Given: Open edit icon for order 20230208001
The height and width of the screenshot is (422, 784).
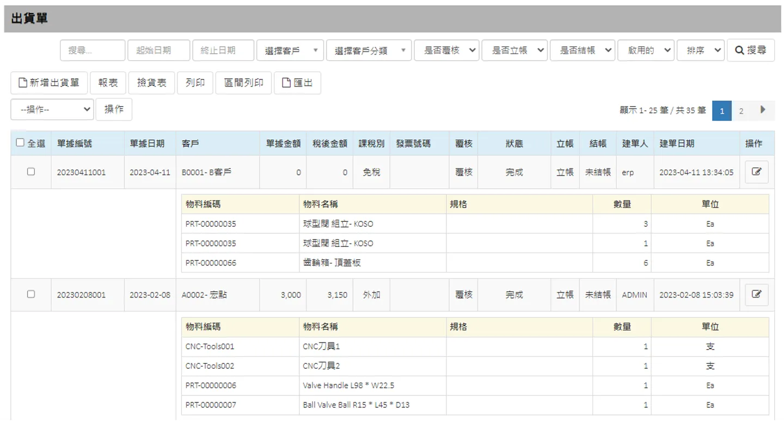Looking at the screenshot, I should click(x=756, y=295).
